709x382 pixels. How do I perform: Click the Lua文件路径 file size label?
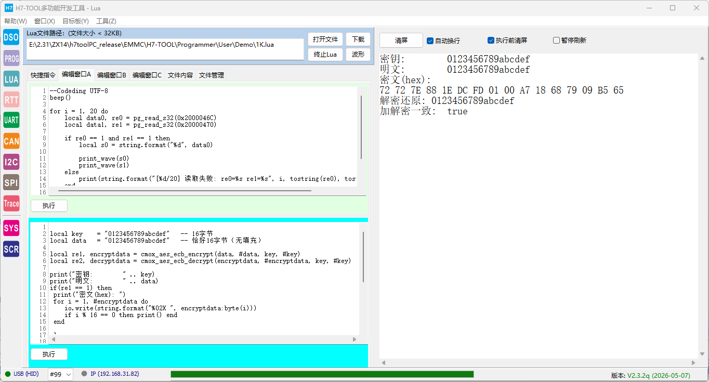coord(74,33)
